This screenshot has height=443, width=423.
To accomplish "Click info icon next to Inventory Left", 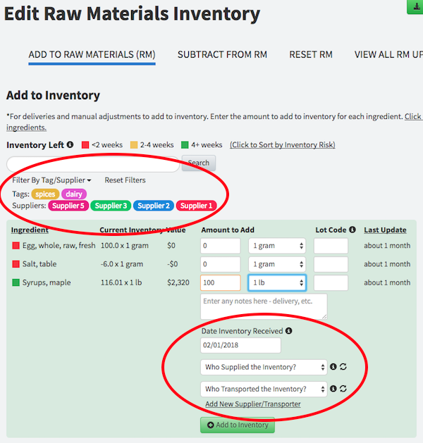I will click(x=70, y=145).
